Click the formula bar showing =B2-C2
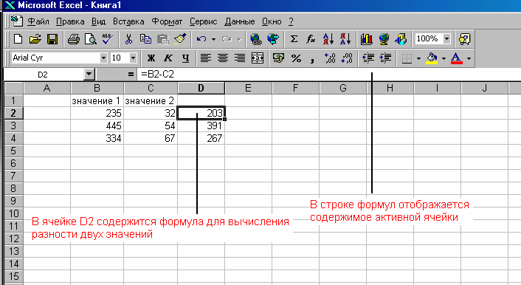Screen dimensions: 521x285 click(329, 74)
